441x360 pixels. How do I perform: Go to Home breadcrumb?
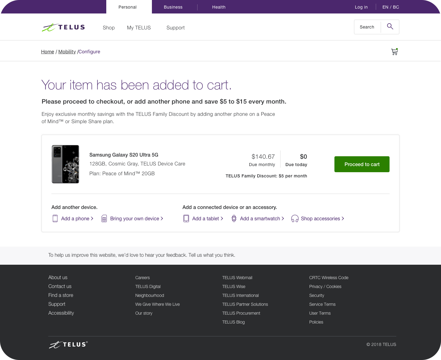[47, 51]
